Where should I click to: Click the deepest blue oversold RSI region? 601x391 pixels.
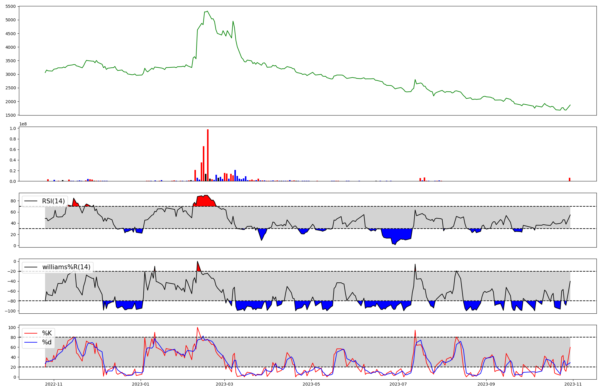tap(396, 235)
